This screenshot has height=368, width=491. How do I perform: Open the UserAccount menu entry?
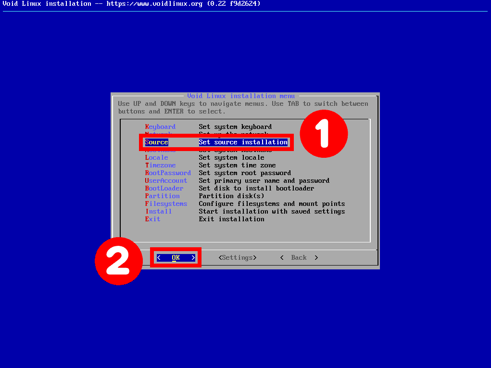pyautogui.click(x=237, y=181)
